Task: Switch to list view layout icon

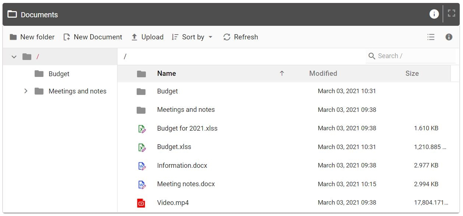Action: click(431, 37)
